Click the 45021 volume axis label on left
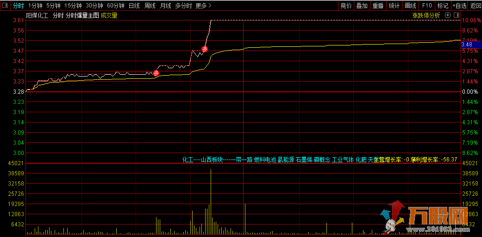 [17, 163]
